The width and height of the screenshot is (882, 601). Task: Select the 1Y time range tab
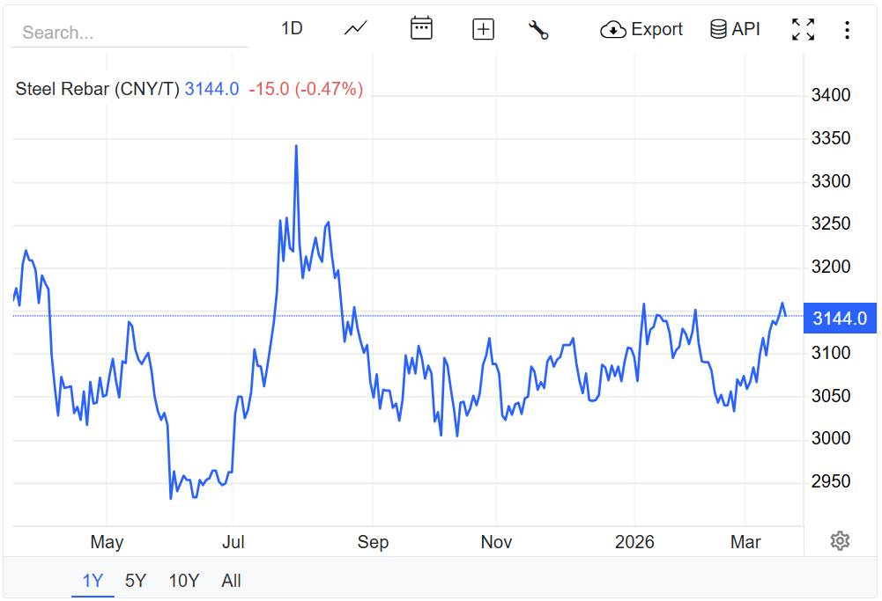pyautogui.click(x=93, y=581)
